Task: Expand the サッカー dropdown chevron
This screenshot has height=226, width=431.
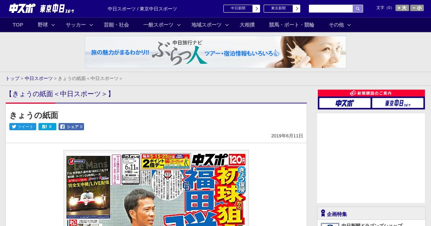Action: pyautogui.click(x=91, y=25)
